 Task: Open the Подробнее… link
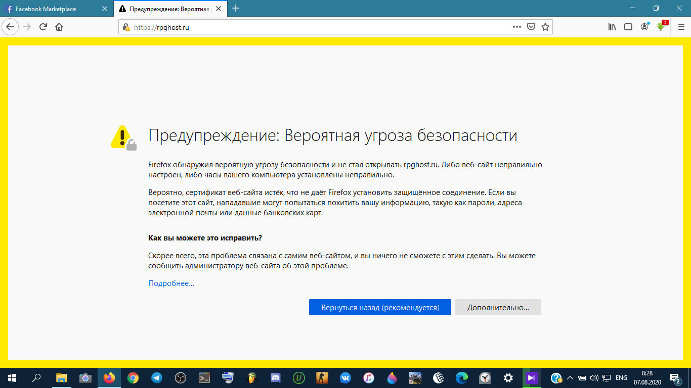point(171,283)
